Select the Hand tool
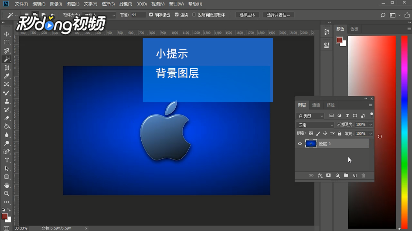The width and height of the screenshot is (412, 231). click(x=6, y=185)
